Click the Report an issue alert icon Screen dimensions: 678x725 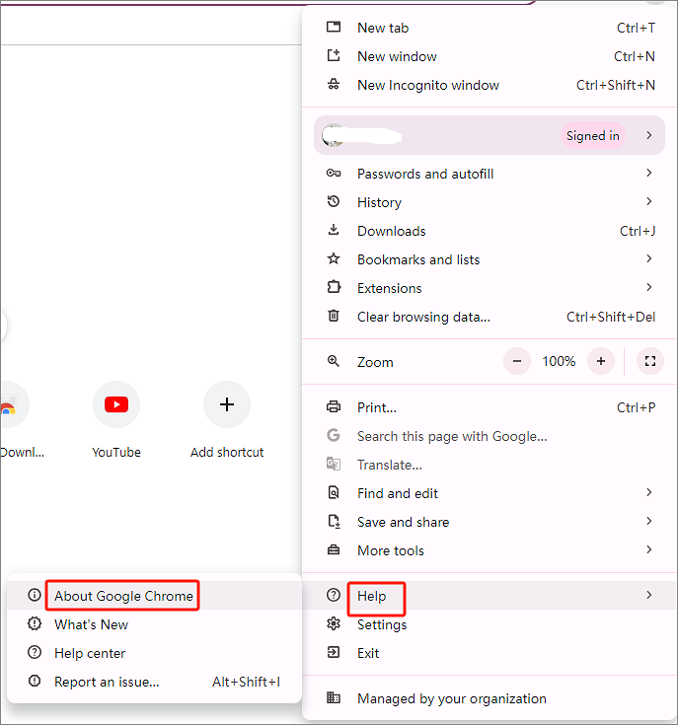35,681
